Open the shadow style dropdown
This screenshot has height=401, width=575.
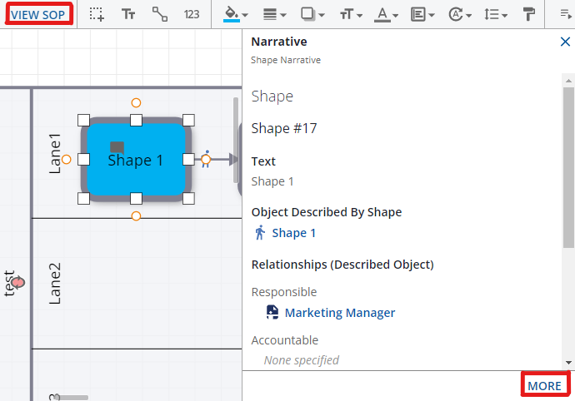click(x=312, y=14)
